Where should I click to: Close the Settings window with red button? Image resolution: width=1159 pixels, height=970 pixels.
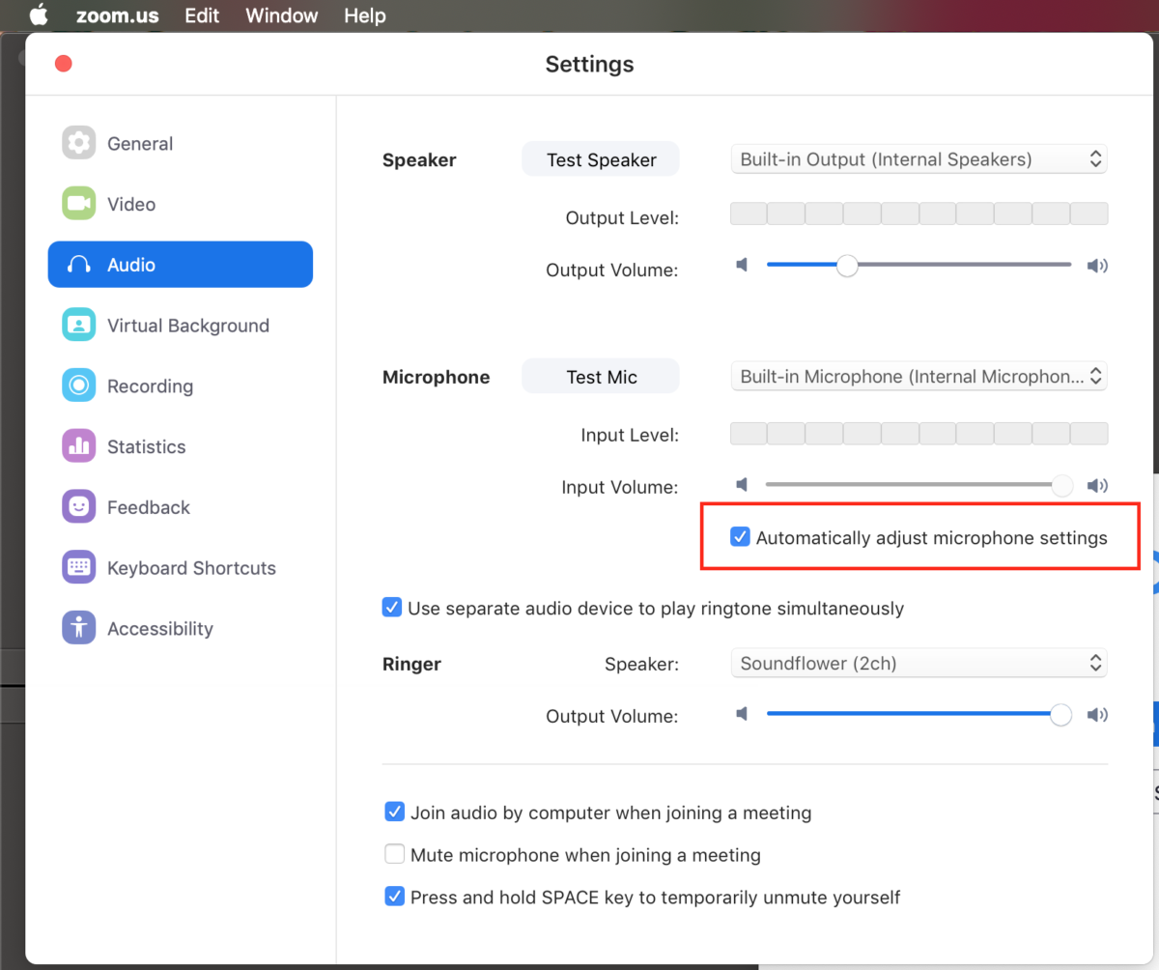(64, 64)
